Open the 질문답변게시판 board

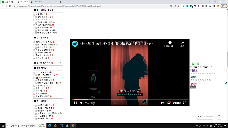pos(46,80)
